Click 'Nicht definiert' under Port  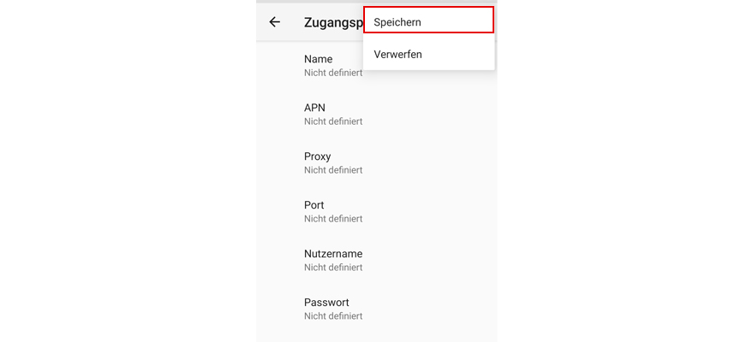click(x=333, y=220)
